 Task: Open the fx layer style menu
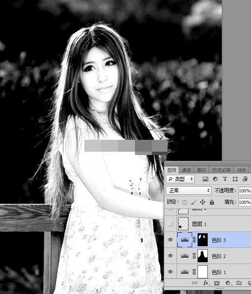click(x=207, y=283)
